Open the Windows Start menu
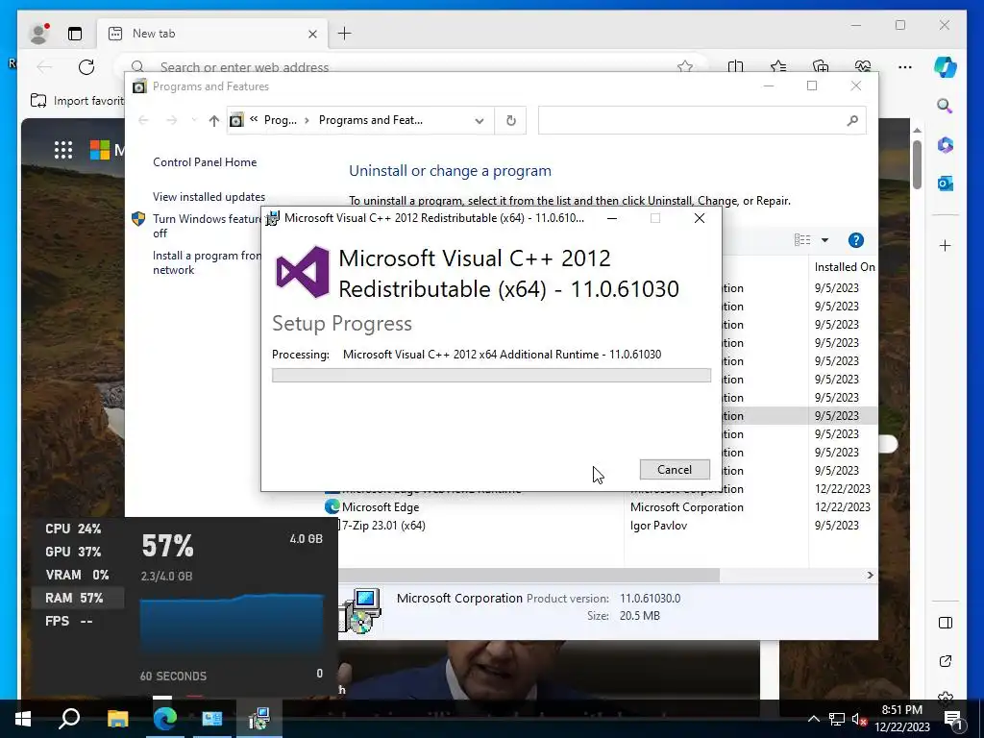984x738 pixels. 23,719
